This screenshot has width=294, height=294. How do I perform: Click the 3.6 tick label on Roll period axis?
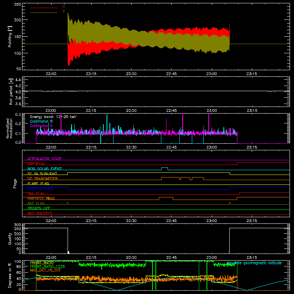[x=18, y=104]
